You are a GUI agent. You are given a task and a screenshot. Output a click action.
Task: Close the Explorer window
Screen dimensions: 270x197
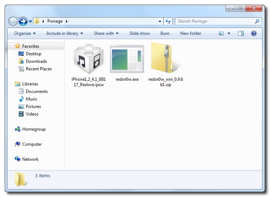click(x=254, y=8)
